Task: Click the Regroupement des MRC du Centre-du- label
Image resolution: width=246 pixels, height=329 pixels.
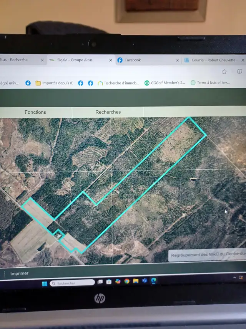Action: point(208,255)
